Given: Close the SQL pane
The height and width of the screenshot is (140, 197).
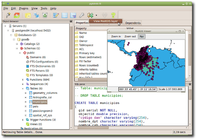Looking at the screenshot, I should (x=190, y=84).
